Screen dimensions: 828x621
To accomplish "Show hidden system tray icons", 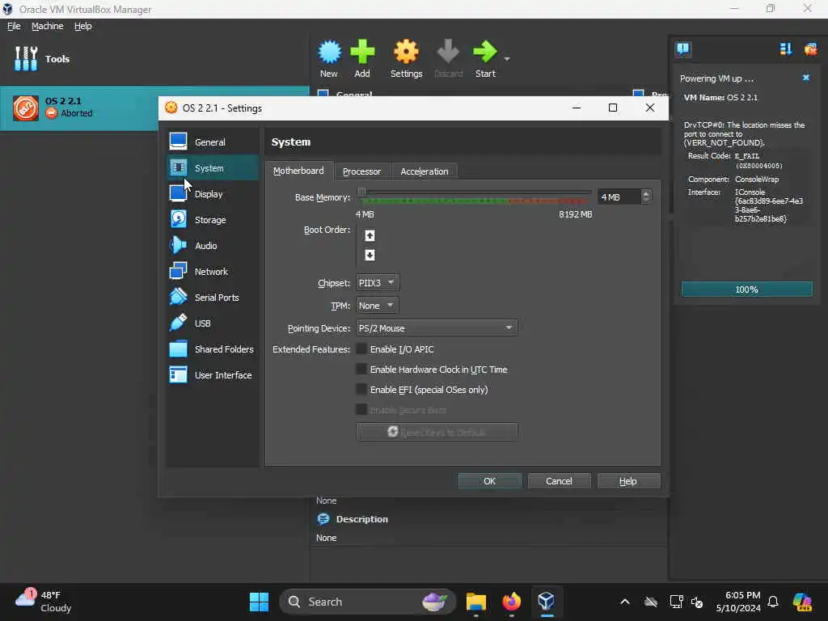I will click(x=625, y=602).
